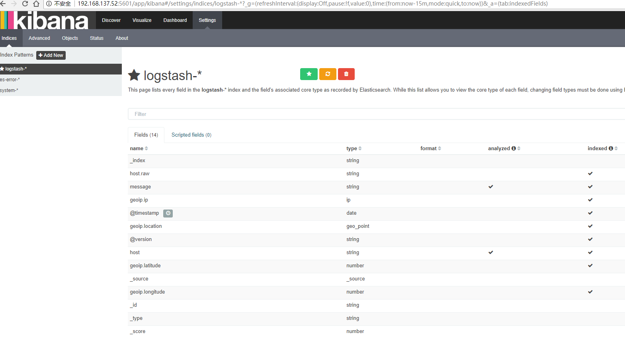The width and height of the screenshot is (625, 337).
Task: Click the _source field name
Action: tap(139, 279)
